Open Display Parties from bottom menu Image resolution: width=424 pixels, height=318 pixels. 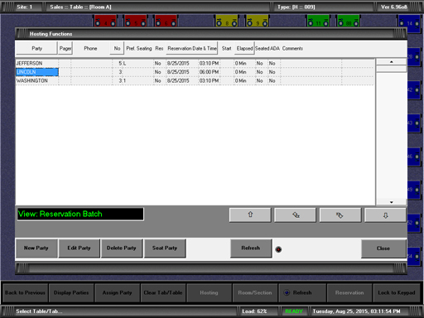tap(71, 292)
